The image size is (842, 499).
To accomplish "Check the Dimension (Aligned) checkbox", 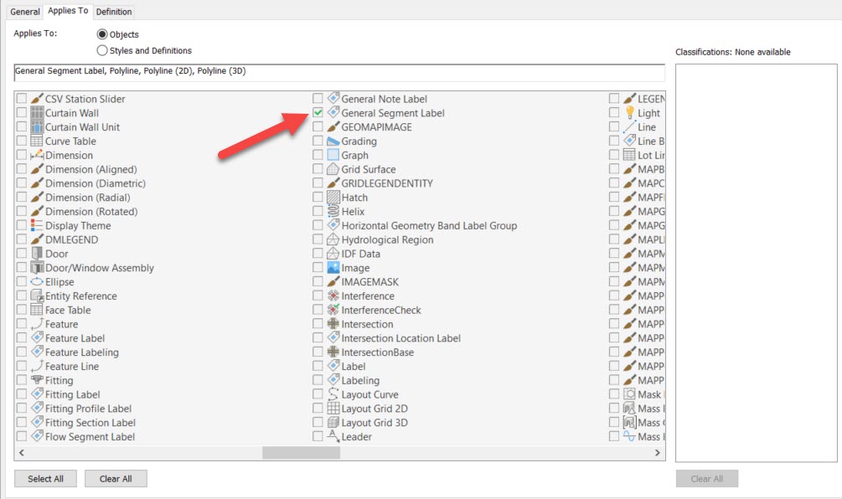I will pos(21,168).
